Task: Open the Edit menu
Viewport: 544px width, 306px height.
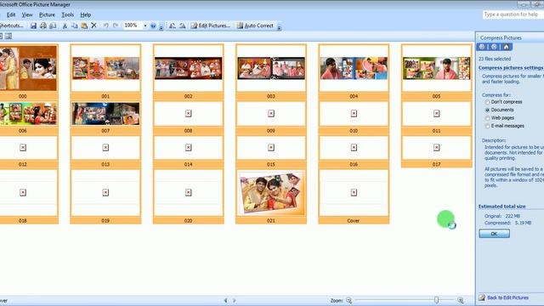Action: 11,14
